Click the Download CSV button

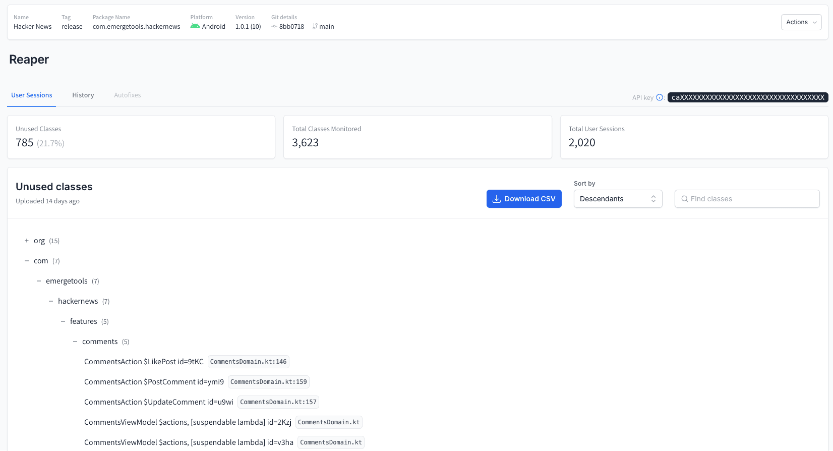pos(524,199)
